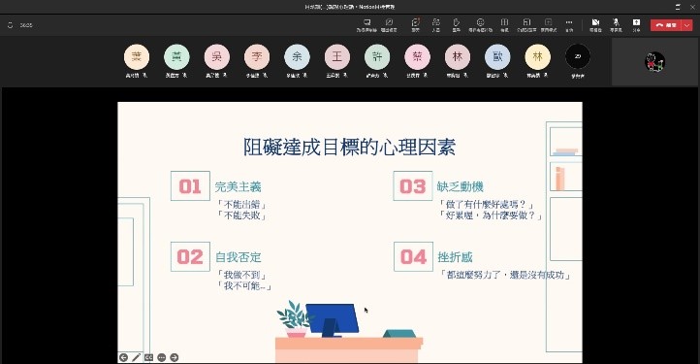
Task: Toggle the camera on or off
Action: tap(595, 25)
